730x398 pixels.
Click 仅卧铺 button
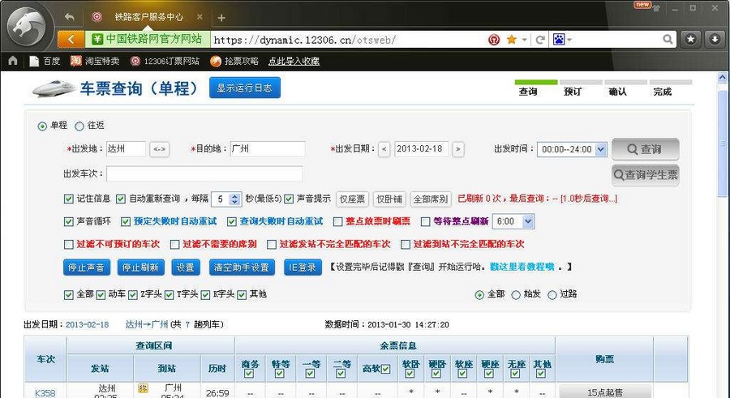coord(389,199)
